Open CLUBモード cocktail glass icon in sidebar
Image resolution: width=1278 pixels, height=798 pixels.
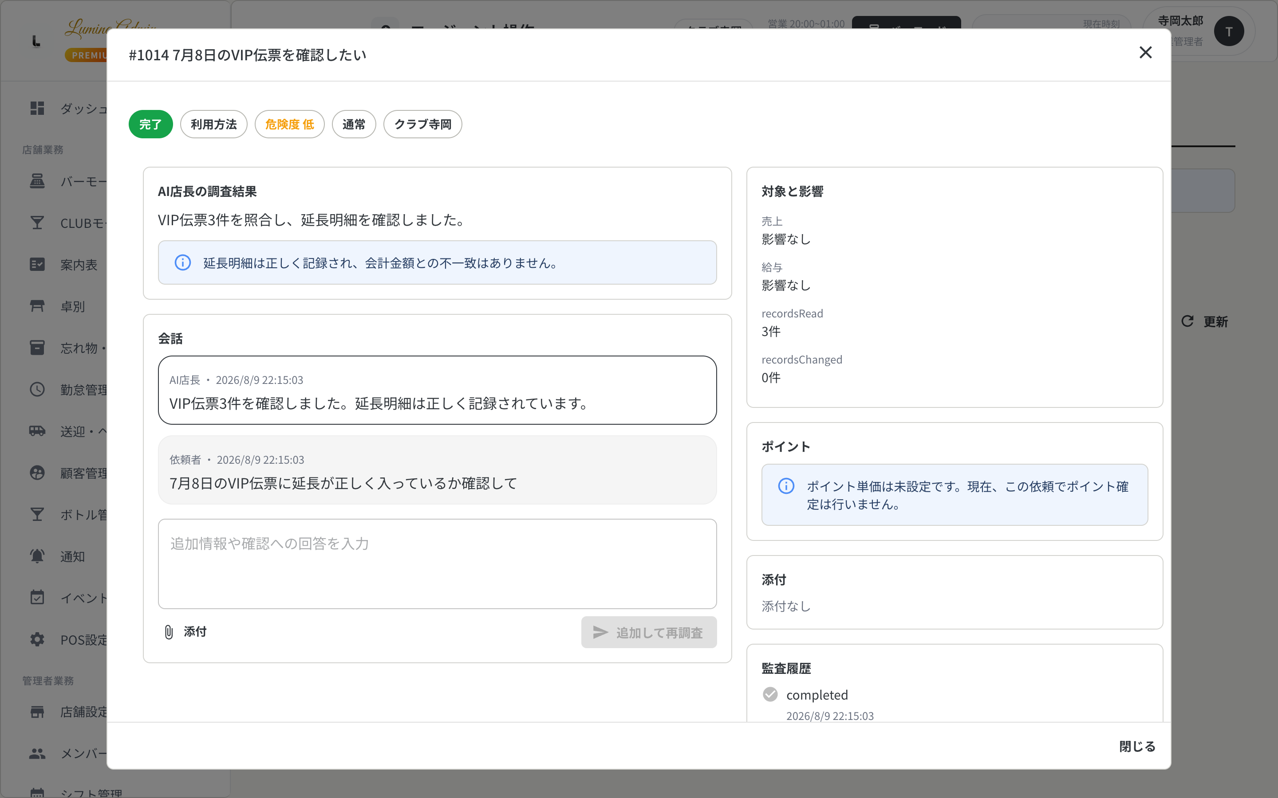pyautogui.click(x=37, y=223)
